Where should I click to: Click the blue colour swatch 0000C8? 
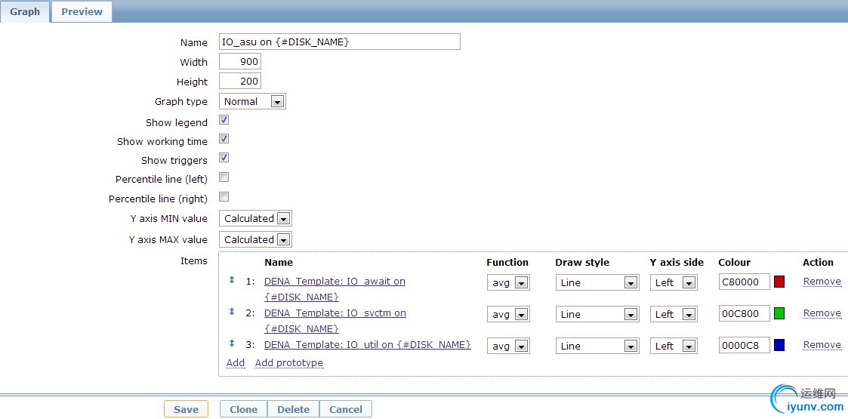779,346
